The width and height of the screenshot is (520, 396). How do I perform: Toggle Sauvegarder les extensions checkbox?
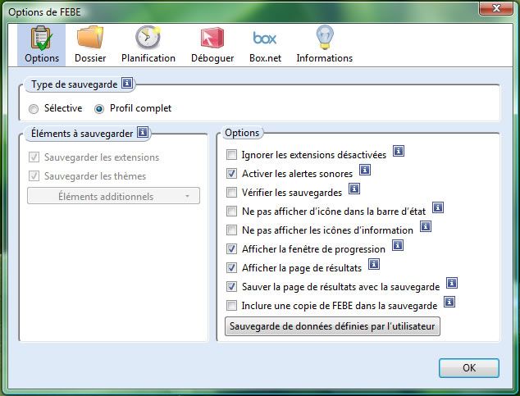point(34,157)
